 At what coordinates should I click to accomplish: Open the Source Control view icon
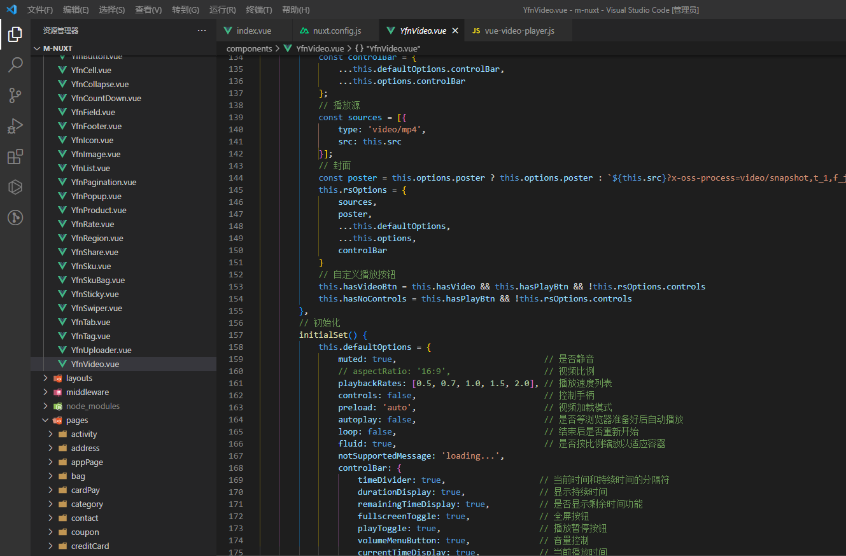tap(15, 95)
